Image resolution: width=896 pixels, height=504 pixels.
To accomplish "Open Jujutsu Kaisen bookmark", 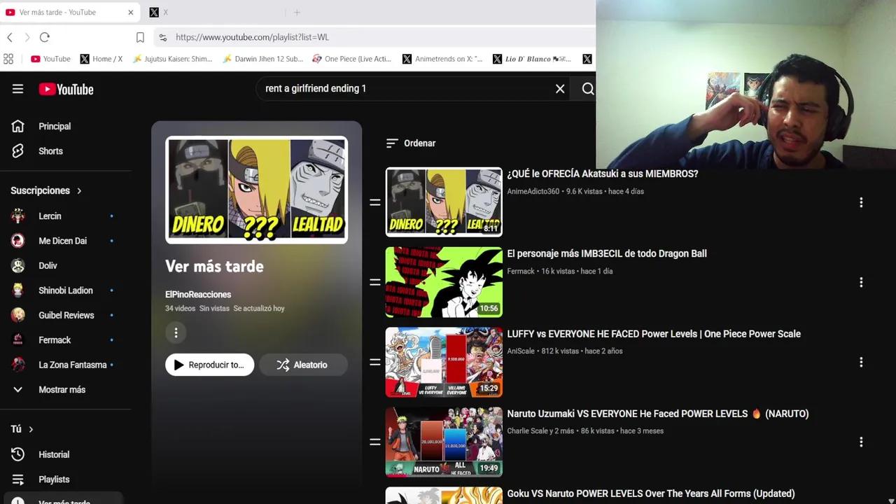I will 172,59.
